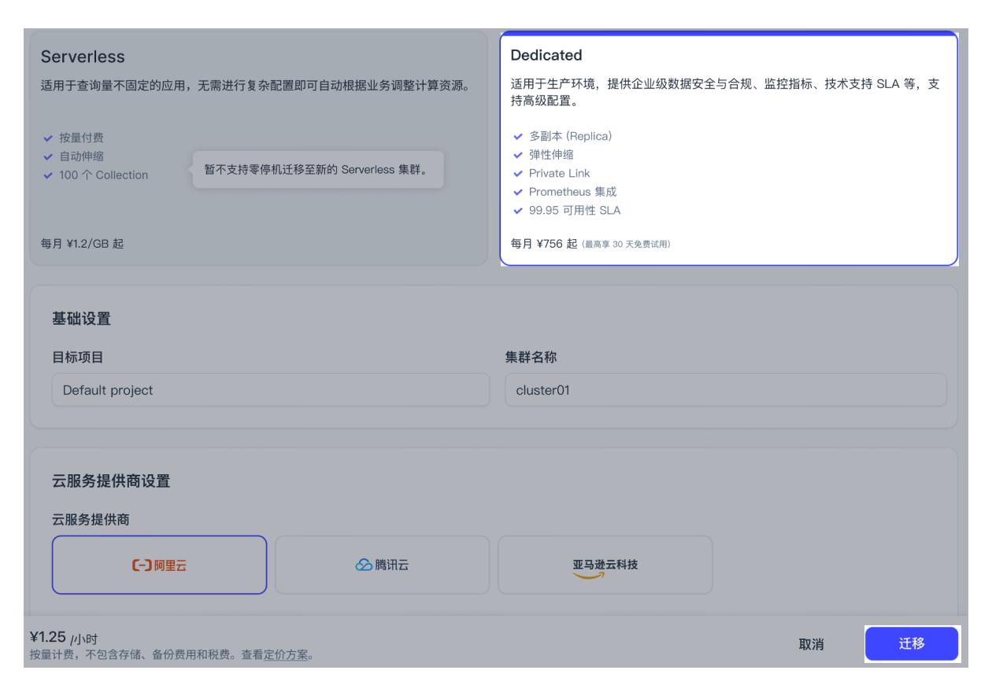Click the 基础设置 section heading

coord(81,319)
